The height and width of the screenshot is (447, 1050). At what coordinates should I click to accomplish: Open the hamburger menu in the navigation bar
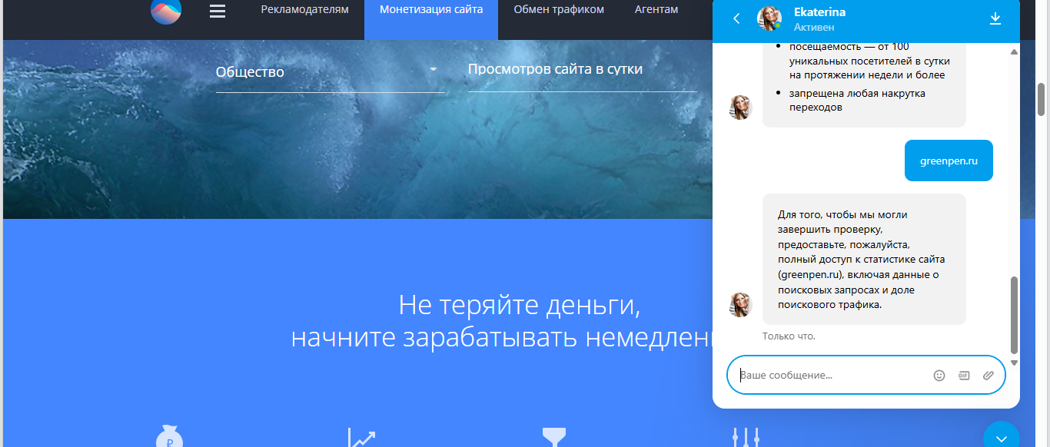[217, 12]
